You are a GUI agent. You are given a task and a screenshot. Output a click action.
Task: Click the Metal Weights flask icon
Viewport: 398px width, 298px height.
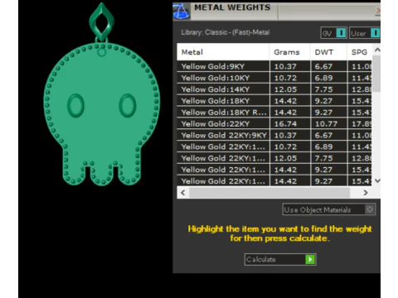point(182,12)
